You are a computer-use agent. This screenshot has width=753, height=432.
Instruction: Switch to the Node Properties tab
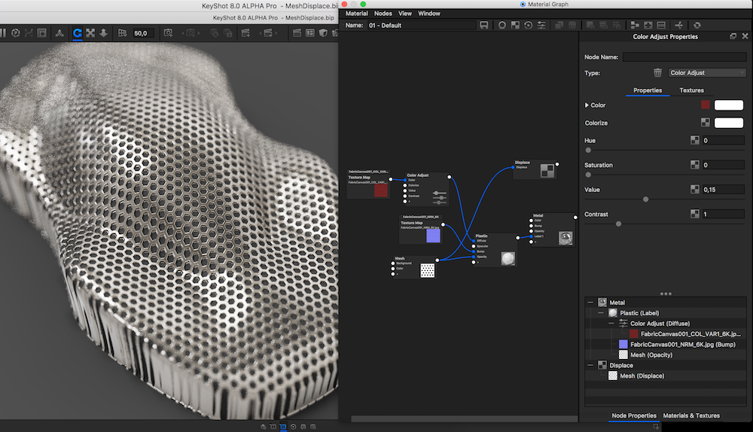pos(634,415)
